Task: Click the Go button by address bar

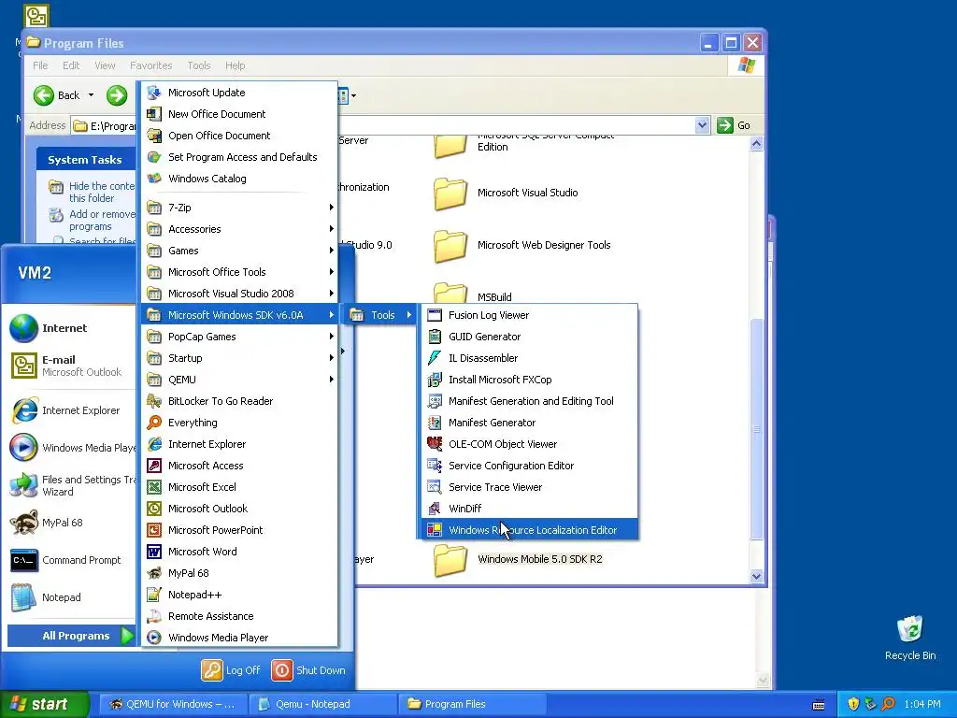Action: pyautogui.click(x=735, y=125)
